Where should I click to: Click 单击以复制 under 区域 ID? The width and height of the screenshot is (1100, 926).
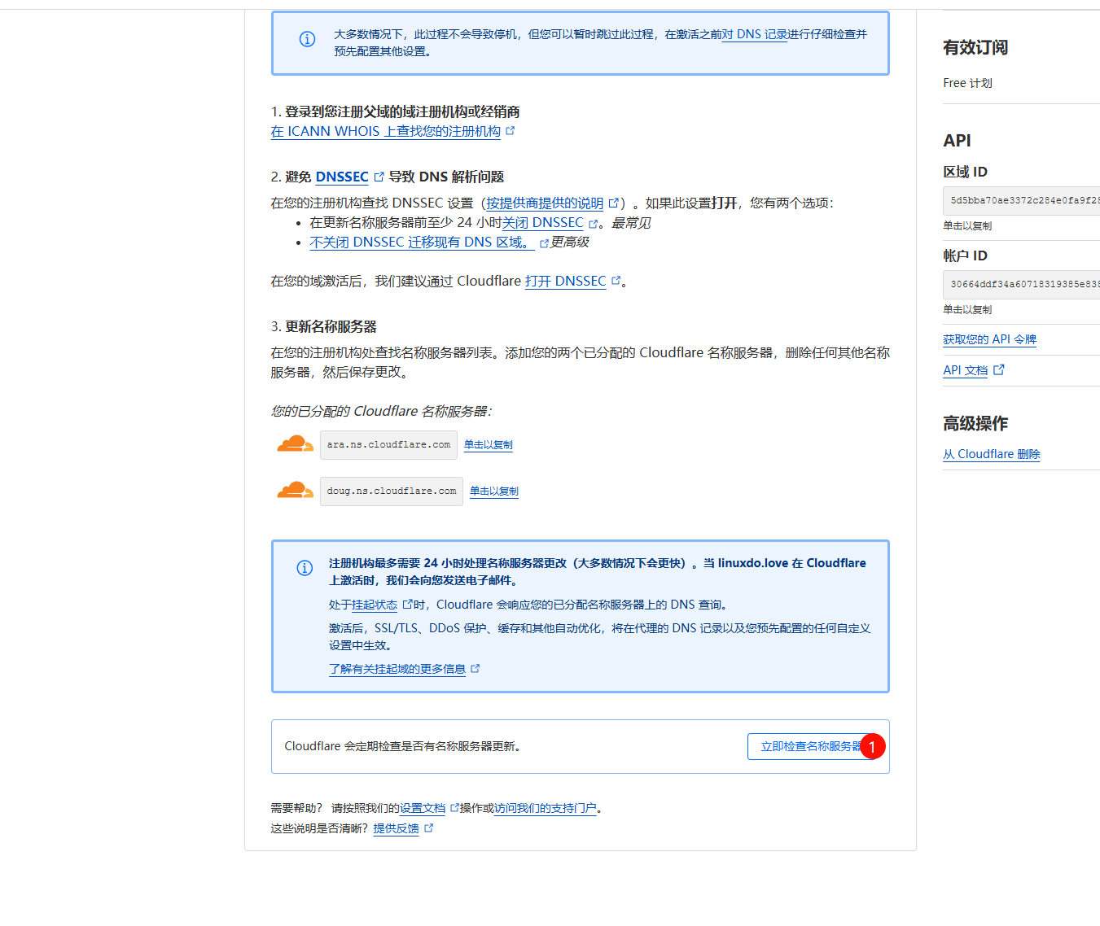[967, 225]
